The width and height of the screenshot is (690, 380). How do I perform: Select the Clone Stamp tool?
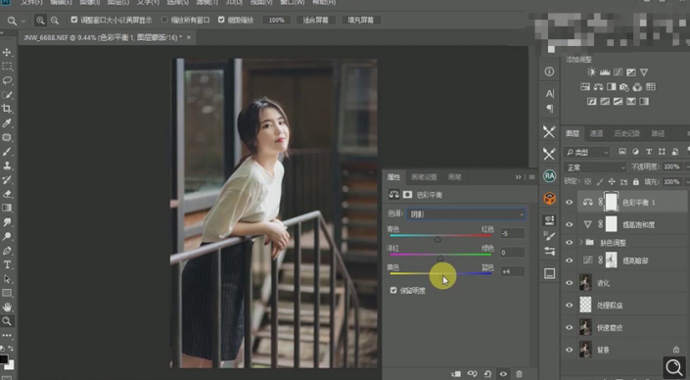7,166
